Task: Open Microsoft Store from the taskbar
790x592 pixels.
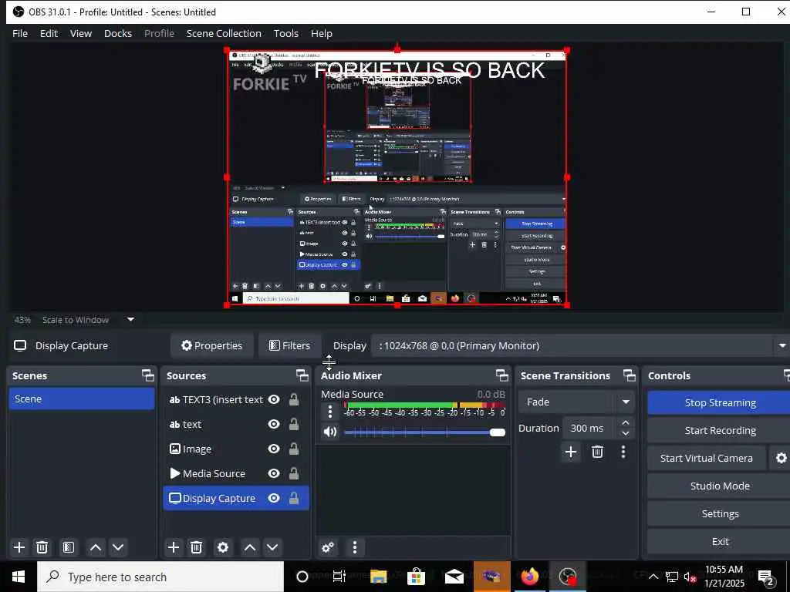Action: point(416,577)
